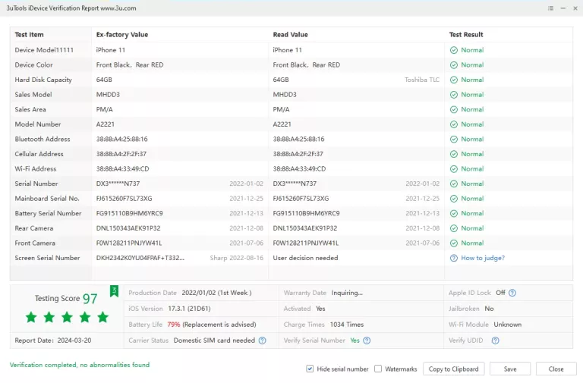Click the Normal check icon for Mainboard Serial No.
The width and height of the screenshot is (583, 383).
454,199
